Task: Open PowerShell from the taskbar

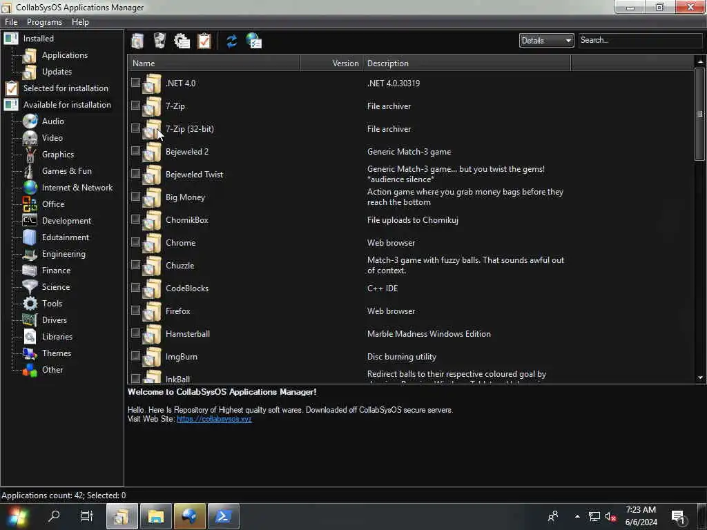Action: [x=224, y=516]
